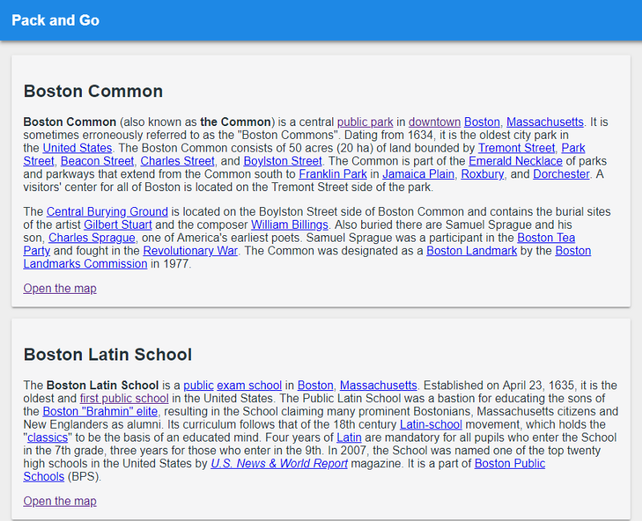642x521 pixels.
Task: Follow the public park link
Action: tap(365, 122)
